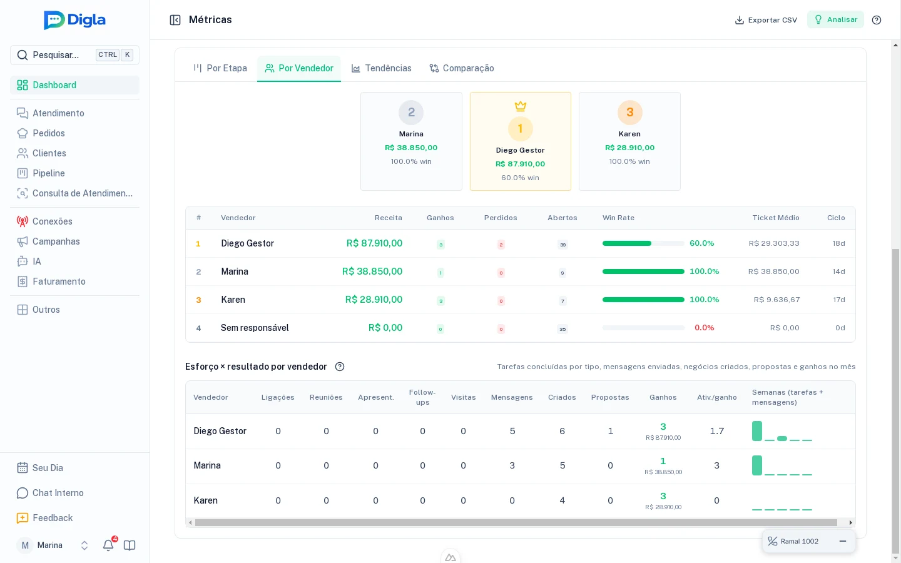Click the Marina avatar icon
The height and width of the screenshot is (563, 901).
point(25,545)
